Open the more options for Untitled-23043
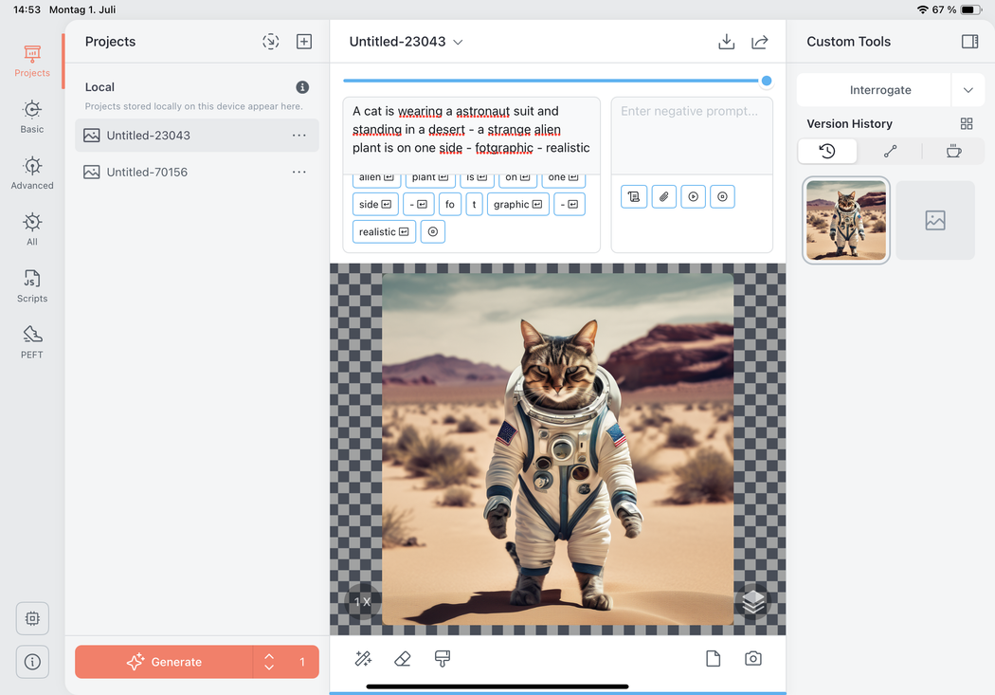The image size is (995, 695). pos(298,136)
